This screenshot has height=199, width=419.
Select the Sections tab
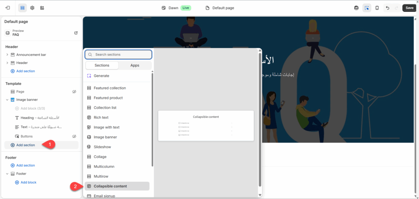click(x=102, y=65)
